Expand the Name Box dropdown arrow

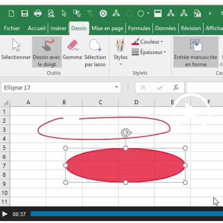click(x=116, y=87)
